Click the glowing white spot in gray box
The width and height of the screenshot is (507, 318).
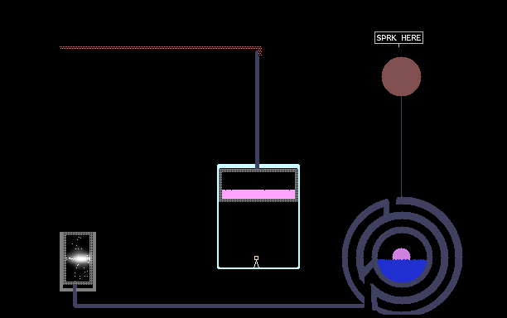point(78,258)
